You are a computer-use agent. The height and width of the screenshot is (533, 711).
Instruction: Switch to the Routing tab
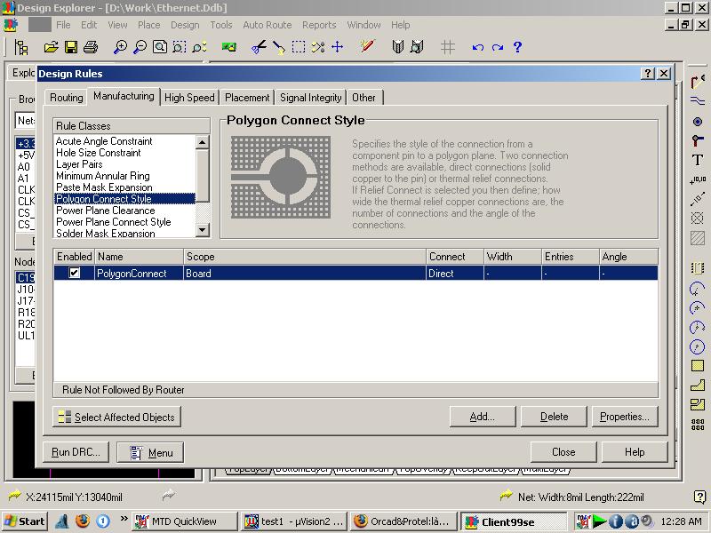tap(66, 98)
